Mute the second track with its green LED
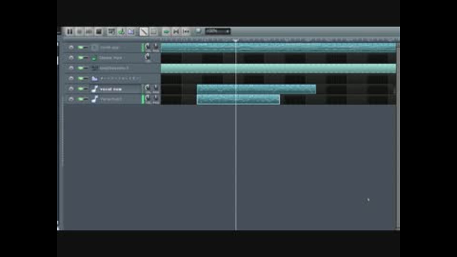 [x=80, y=58]
